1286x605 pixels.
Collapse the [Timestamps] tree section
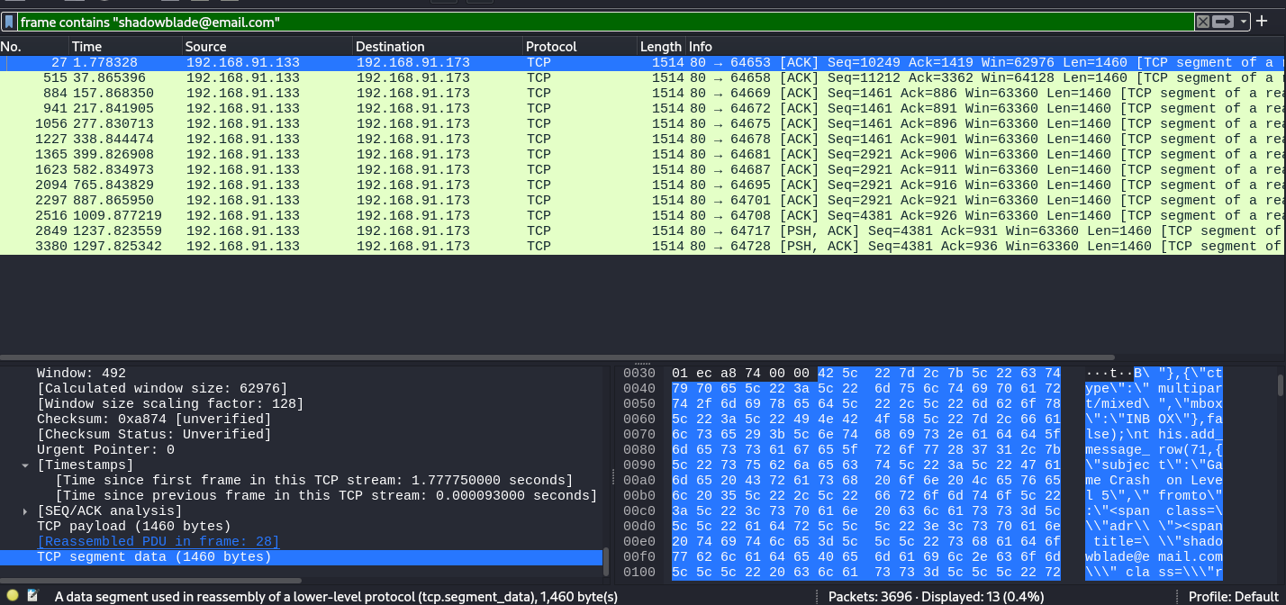click(x=25, y=465)
